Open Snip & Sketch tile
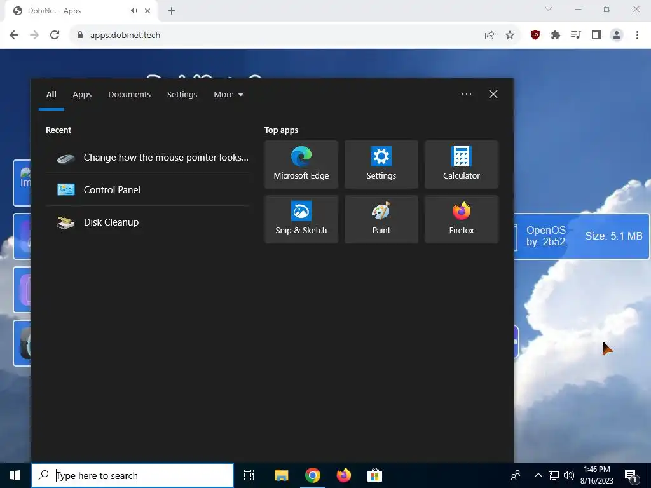Image resolution: width=651 pixels, height=488 pixels. click(x=301, y=219)
